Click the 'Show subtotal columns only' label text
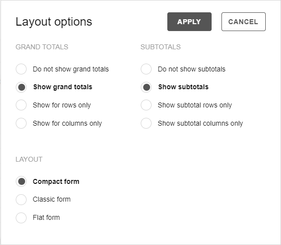This screenshot has width=281, height=245. click(200, 123)
